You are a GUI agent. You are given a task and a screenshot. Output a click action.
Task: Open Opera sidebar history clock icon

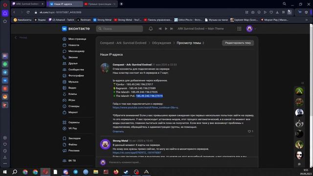tap(5, 151)
